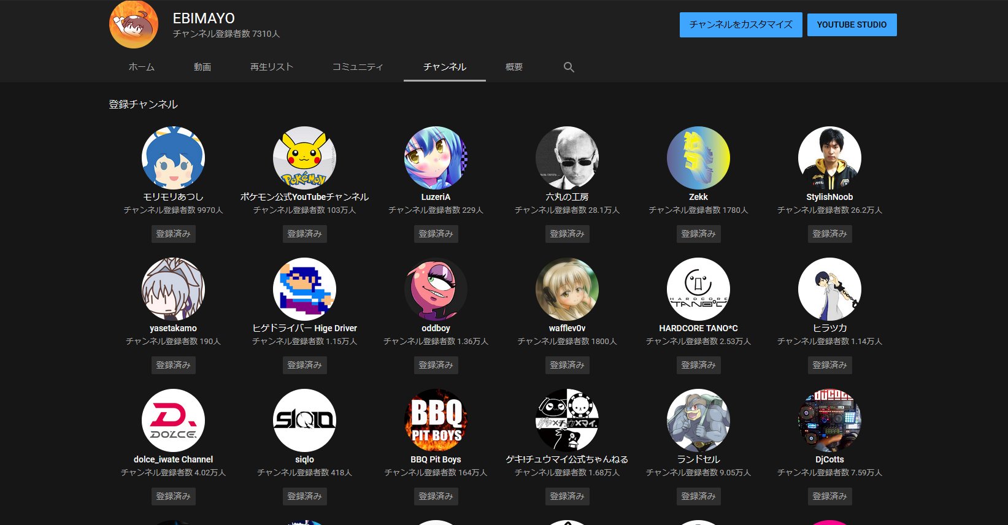Click 登録済み under ゲキ!チュウマイ公式ちゃんねる

pos(567,496)
